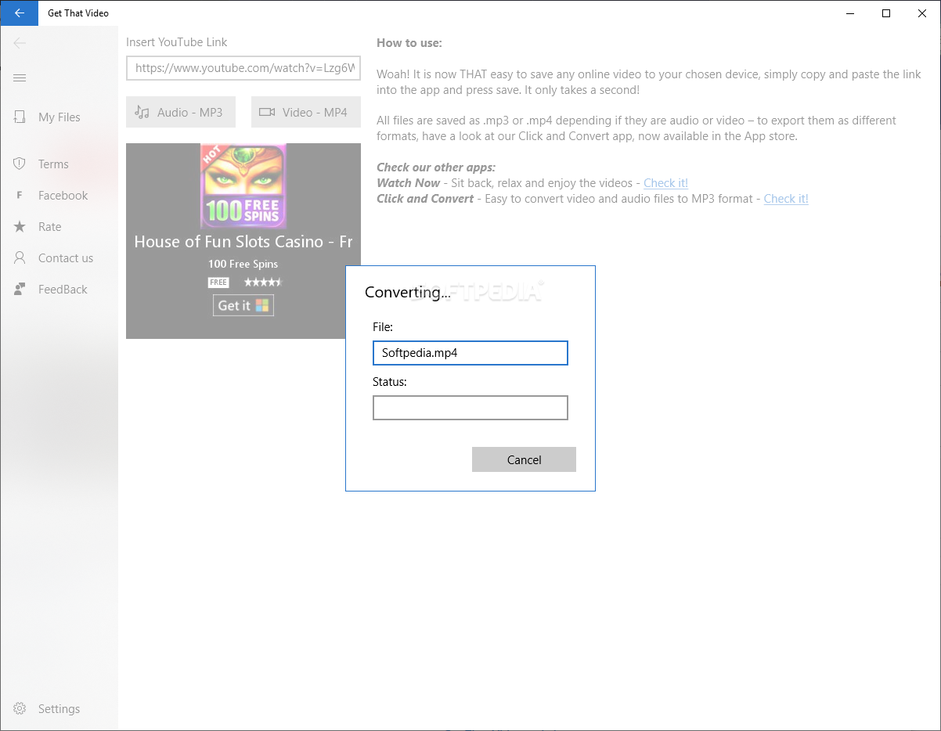
Task: Open Contact us page
Action: [x=59, y=257]
